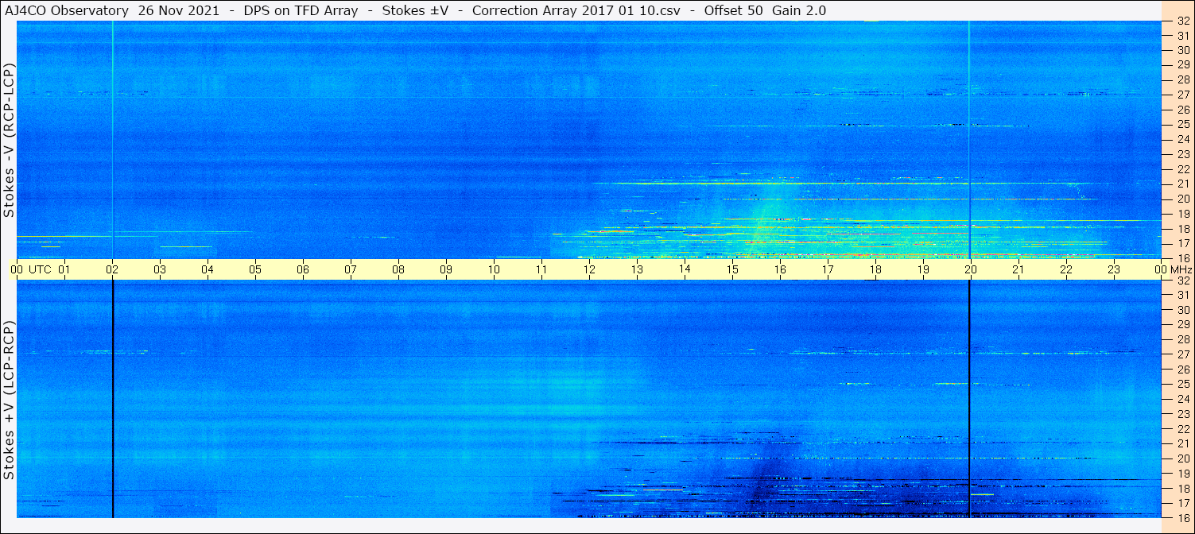The image size is (1195, 534).
Task: Select the 16 hour mark on time axis
Action: [780, 269]
